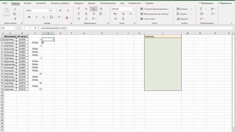Click the Clear eraser icon
The height and width of the screenshot is (132, 235).
pos(202,19)
